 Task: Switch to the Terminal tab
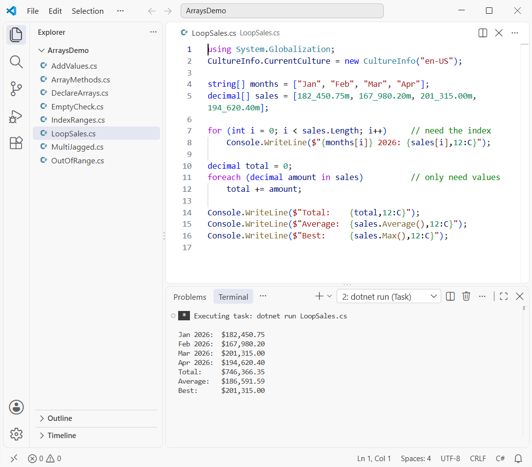click(x=233, y=297)
